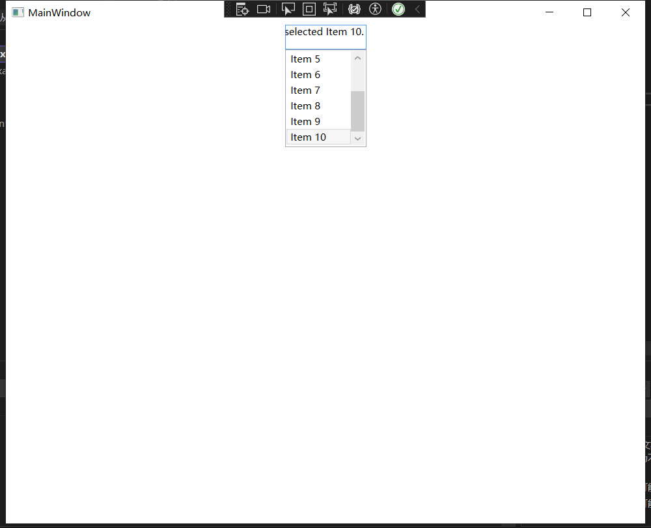Click the list scrollbar thumb

pos(357,111)
